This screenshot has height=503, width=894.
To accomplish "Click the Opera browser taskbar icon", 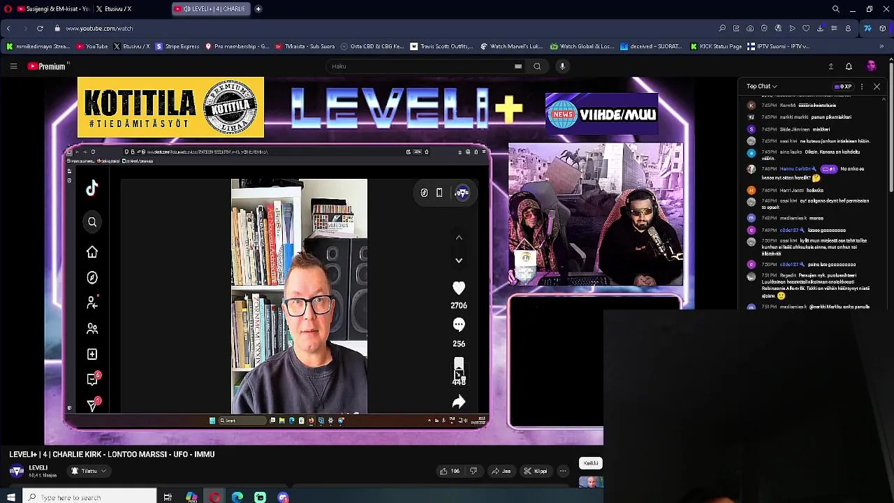I will tap(214, 497).
